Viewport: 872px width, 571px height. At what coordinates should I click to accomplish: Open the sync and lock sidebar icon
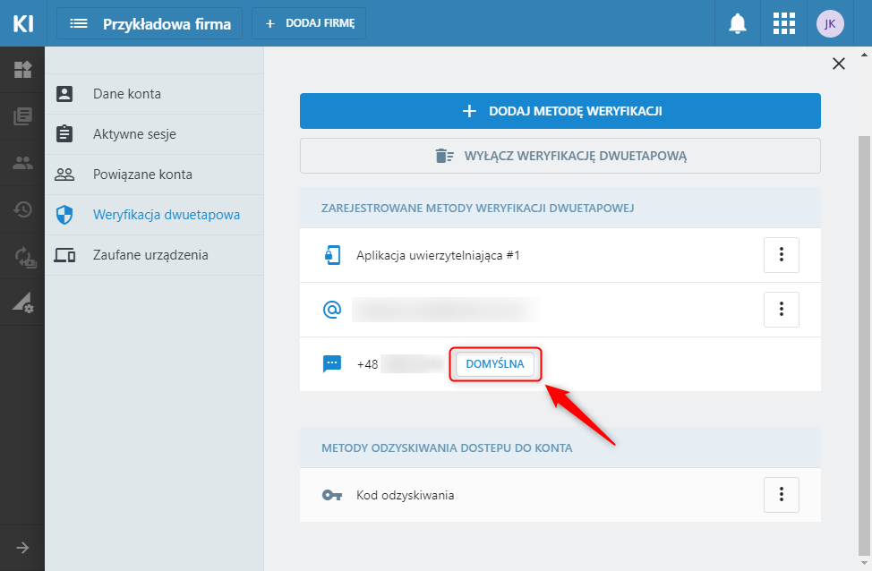pyautogui.click(x=25, y=258)
